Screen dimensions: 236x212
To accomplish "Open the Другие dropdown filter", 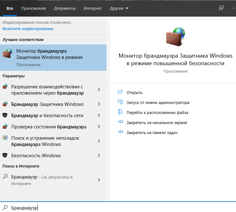I will pos(119,8).
